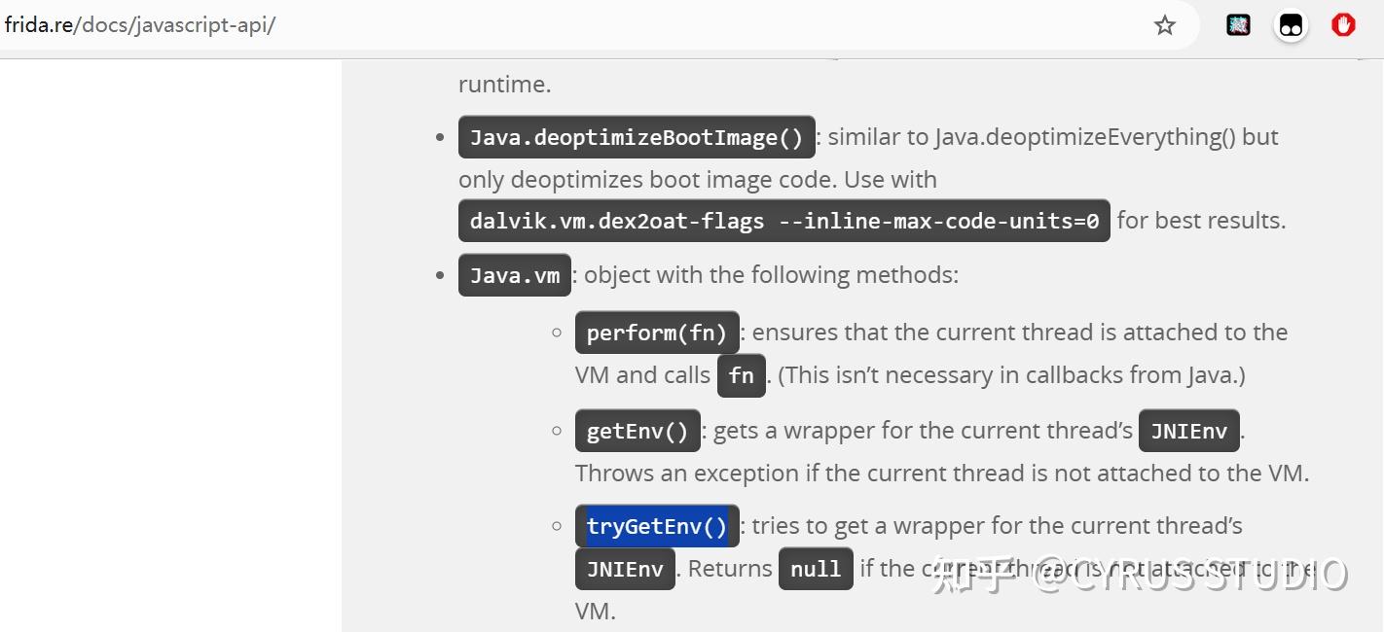Click the frida.re URL in the address bar
Image resolution: width=1384 pixels, height=632 pixels.
[139, 25]
